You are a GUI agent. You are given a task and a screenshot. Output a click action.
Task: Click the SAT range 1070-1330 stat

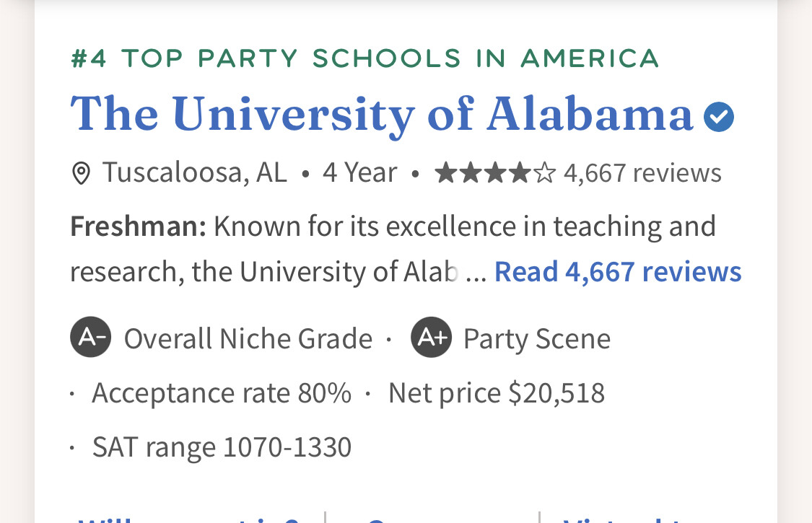coord(222,447)
